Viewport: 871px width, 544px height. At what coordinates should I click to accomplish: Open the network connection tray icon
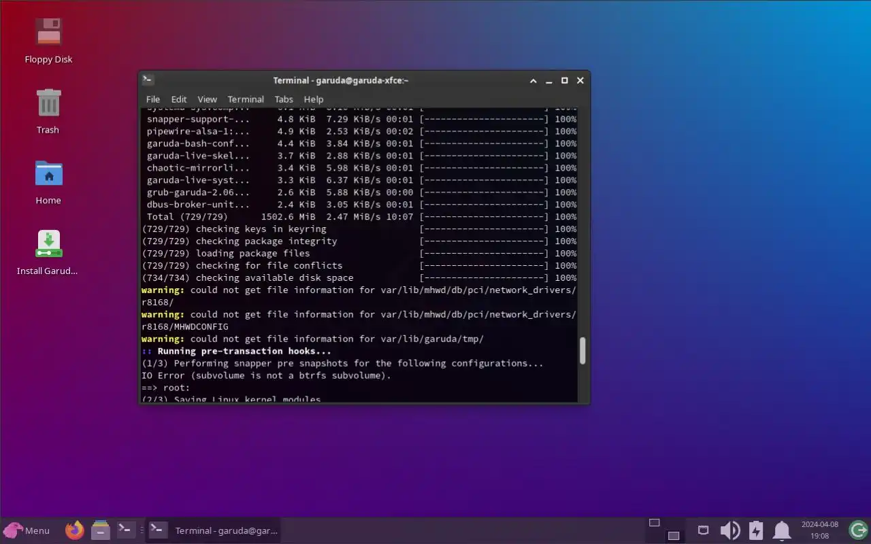coord(704,530)
